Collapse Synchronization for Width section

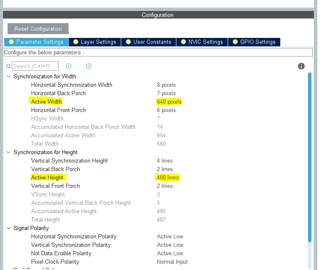click(x=8, y=76)
